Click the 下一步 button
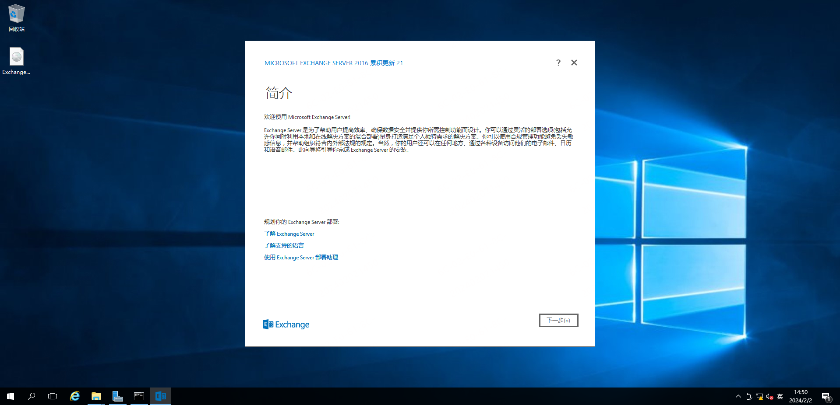 (558, 320)
